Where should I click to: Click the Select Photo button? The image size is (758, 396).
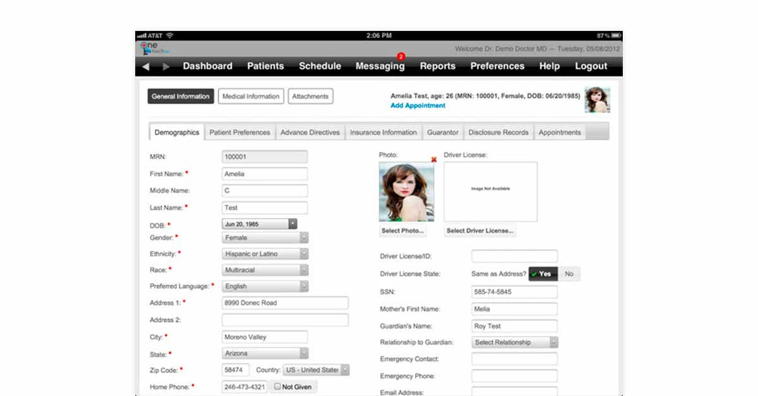(404, 230)
